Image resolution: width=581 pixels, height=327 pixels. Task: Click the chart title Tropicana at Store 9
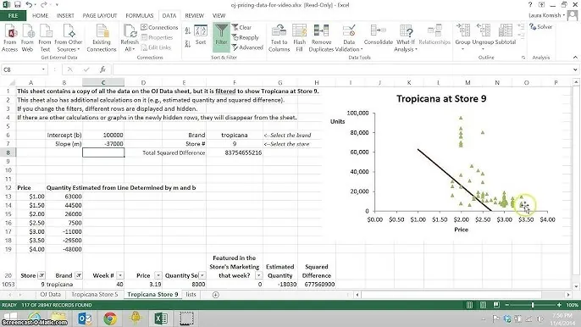441,98
